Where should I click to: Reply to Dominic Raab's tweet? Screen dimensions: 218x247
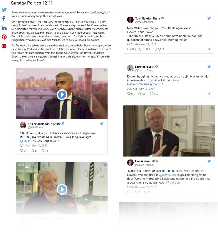pos(131,94)
